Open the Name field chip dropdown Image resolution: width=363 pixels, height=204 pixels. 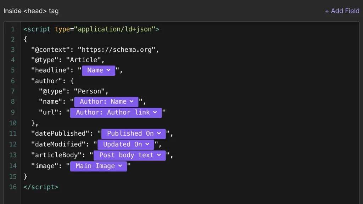pyautogui.click(x=99, y=70)
